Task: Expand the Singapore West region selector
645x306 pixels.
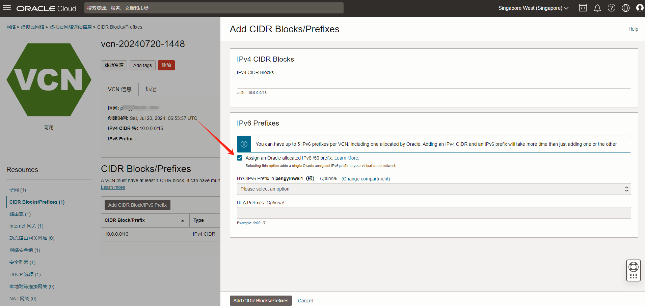Action: click(533, 8)
